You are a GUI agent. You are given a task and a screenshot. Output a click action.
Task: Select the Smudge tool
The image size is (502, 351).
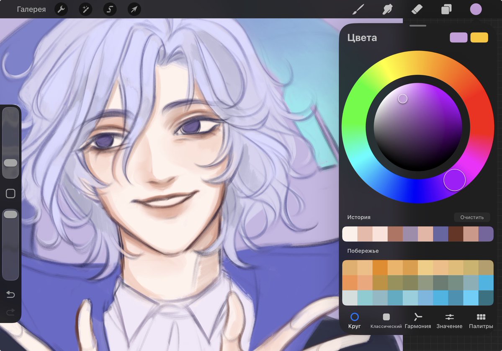(x=387, y=9)
